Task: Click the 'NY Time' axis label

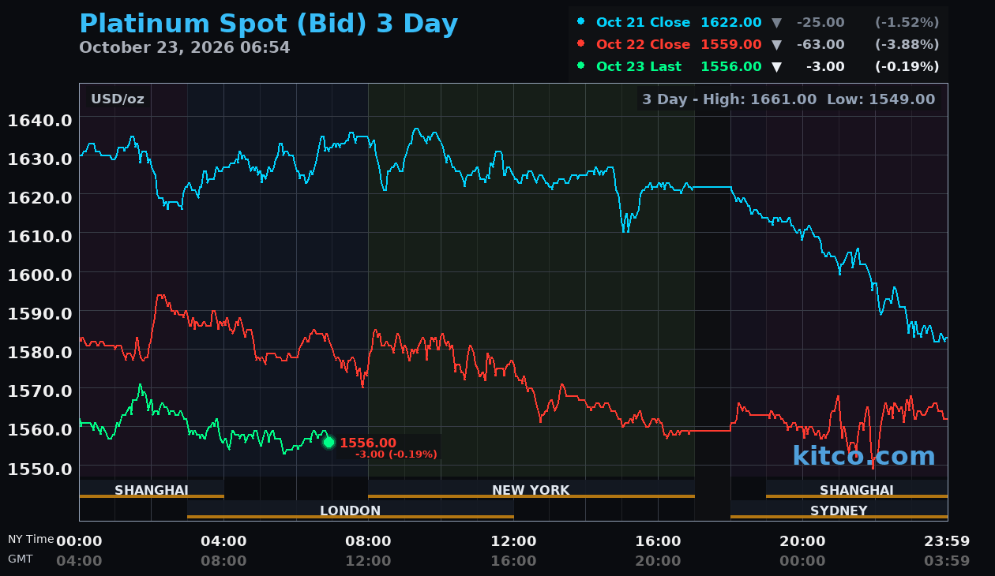Action: click(31, 539)
